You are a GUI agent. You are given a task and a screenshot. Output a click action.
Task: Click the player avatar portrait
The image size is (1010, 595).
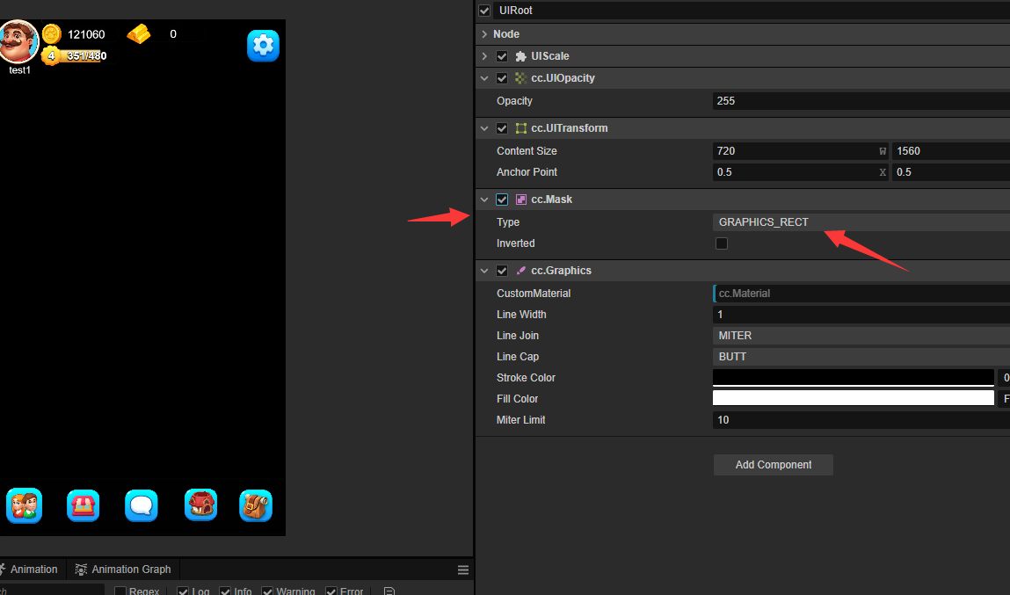tap(18, 41)
